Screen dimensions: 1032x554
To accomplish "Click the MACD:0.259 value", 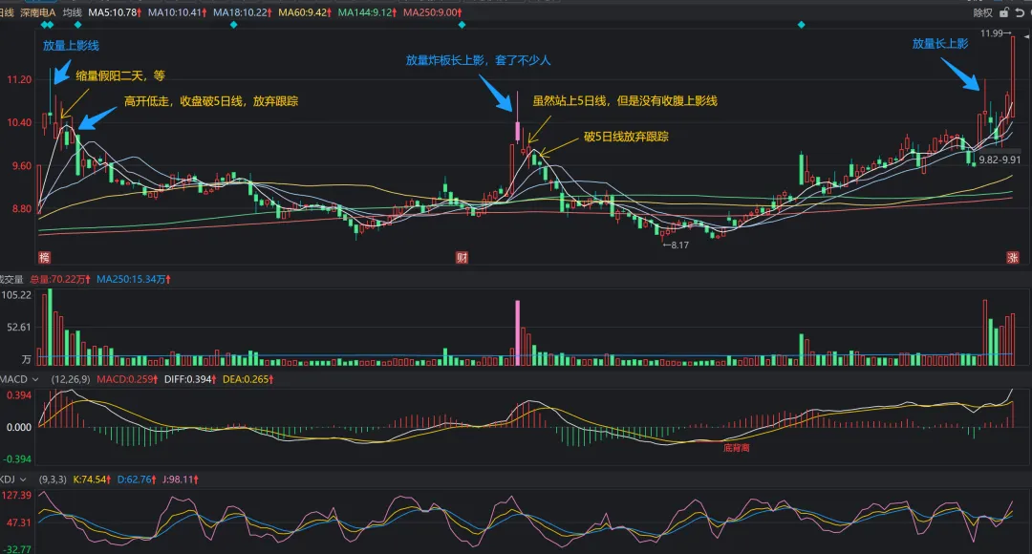I will [127, 379].
